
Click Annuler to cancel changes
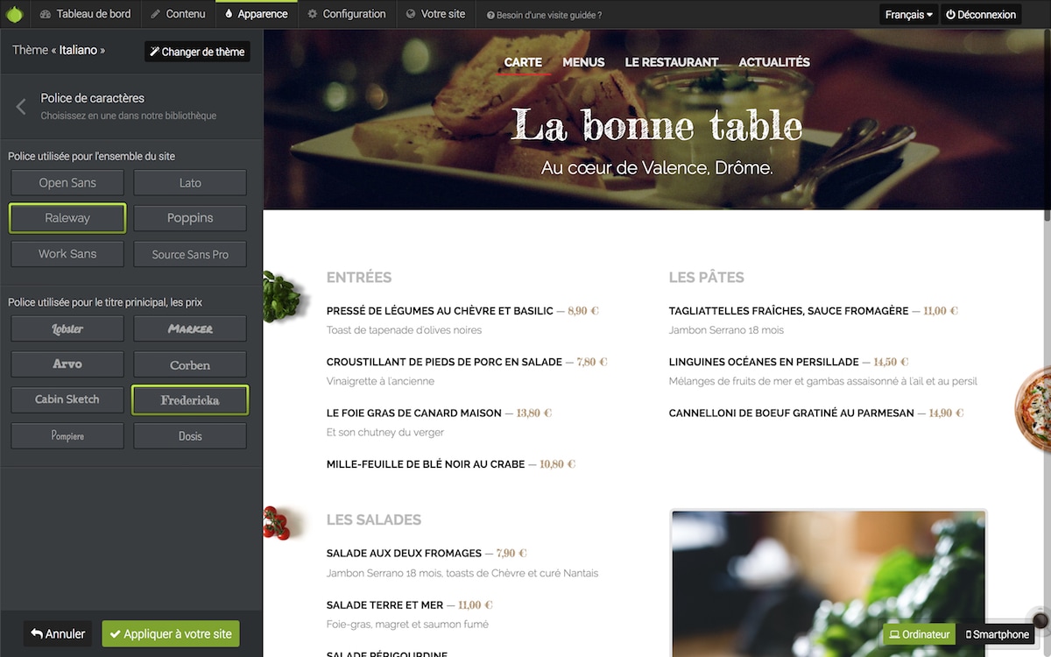pyautogui.click(x=59, y=634)
